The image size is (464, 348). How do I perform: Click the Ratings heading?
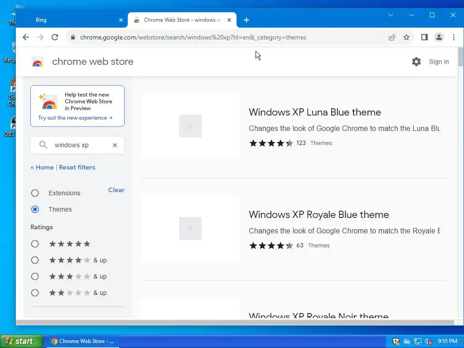tap(42, 227)
